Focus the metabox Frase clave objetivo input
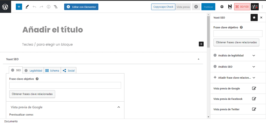Screen dimensions: 266x123 (65, 85)
